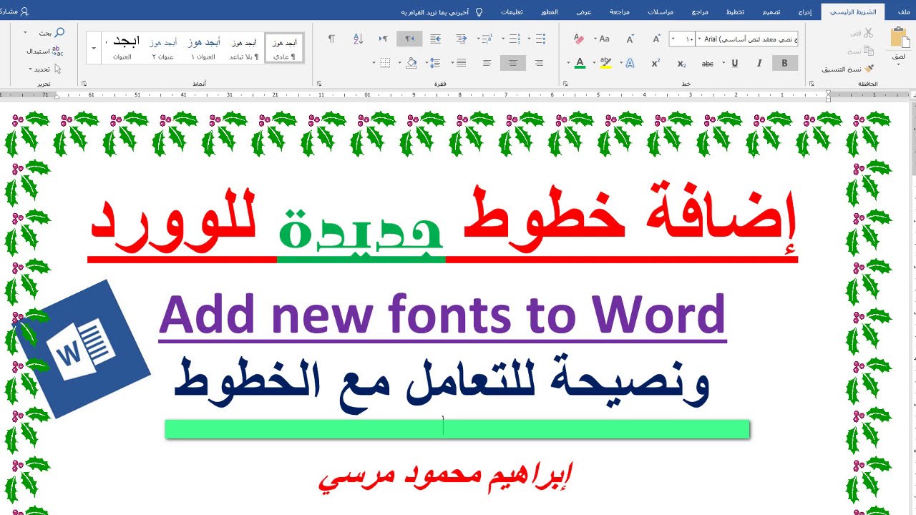Click the Copy (نسخ) icon
The height and width of the screenshot is (515, 916).
(869, 51)
